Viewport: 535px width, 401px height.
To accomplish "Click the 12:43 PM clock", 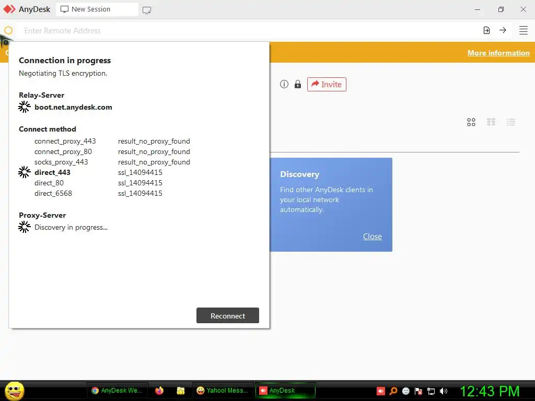I will 490,391.
